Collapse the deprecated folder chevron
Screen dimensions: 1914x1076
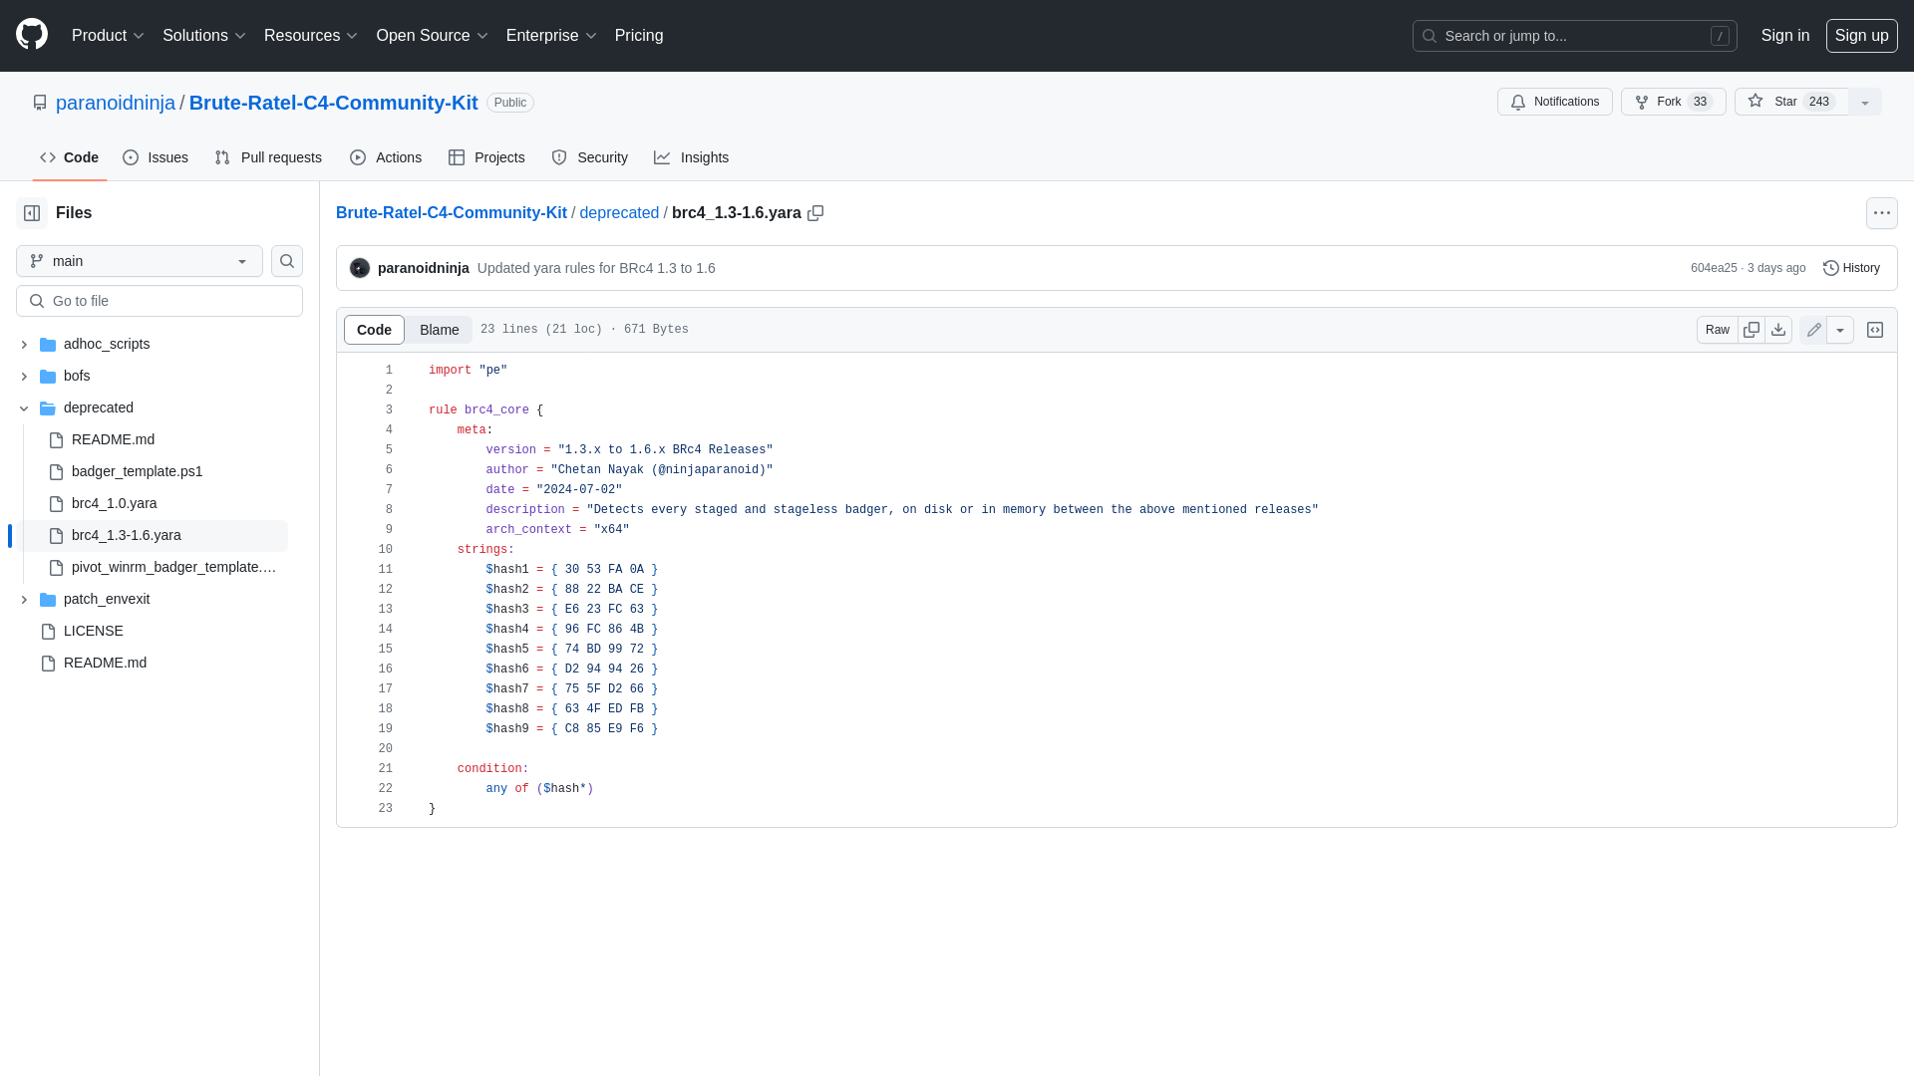tap(24, 408)
